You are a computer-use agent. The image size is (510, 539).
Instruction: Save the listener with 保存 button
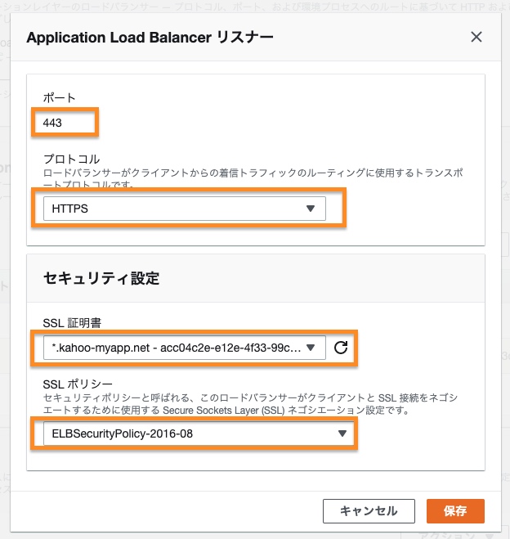click(x=455, y=511)
